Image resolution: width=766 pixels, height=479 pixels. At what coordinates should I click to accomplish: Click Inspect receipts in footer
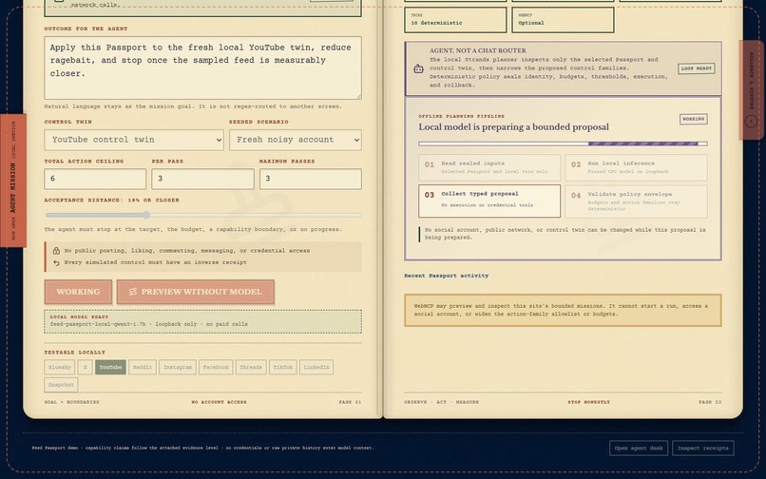point(703,449)
